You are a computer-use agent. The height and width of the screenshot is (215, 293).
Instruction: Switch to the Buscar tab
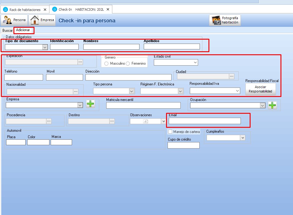click(7, 30)
